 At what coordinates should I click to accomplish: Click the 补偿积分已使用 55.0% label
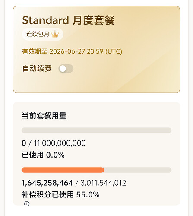point(60,194)
